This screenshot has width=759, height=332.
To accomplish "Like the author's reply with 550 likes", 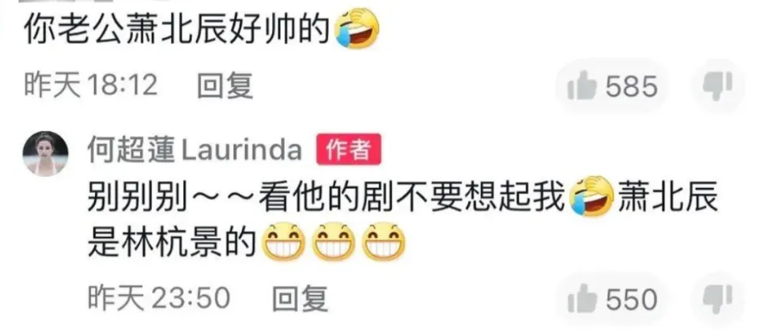I will coord(612,299).
